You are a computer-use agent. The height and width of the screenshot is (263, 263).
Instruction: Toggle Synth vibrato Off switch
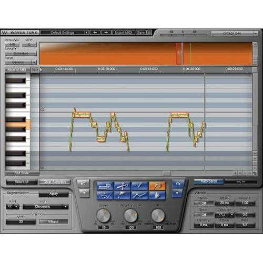(x=204, y=215)
